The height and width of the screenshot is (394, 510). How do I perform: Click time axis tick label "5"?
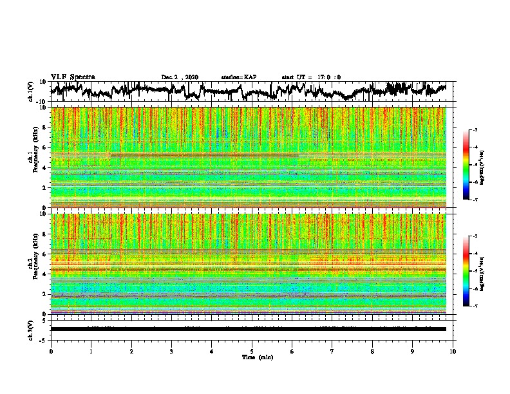click(x=252, y=352)
